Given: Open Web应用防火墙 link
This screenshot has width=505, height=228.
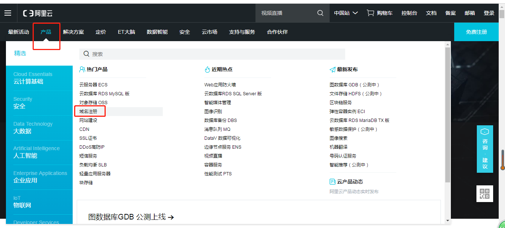Looking at the screenshot, I should [x=220, y=85].
